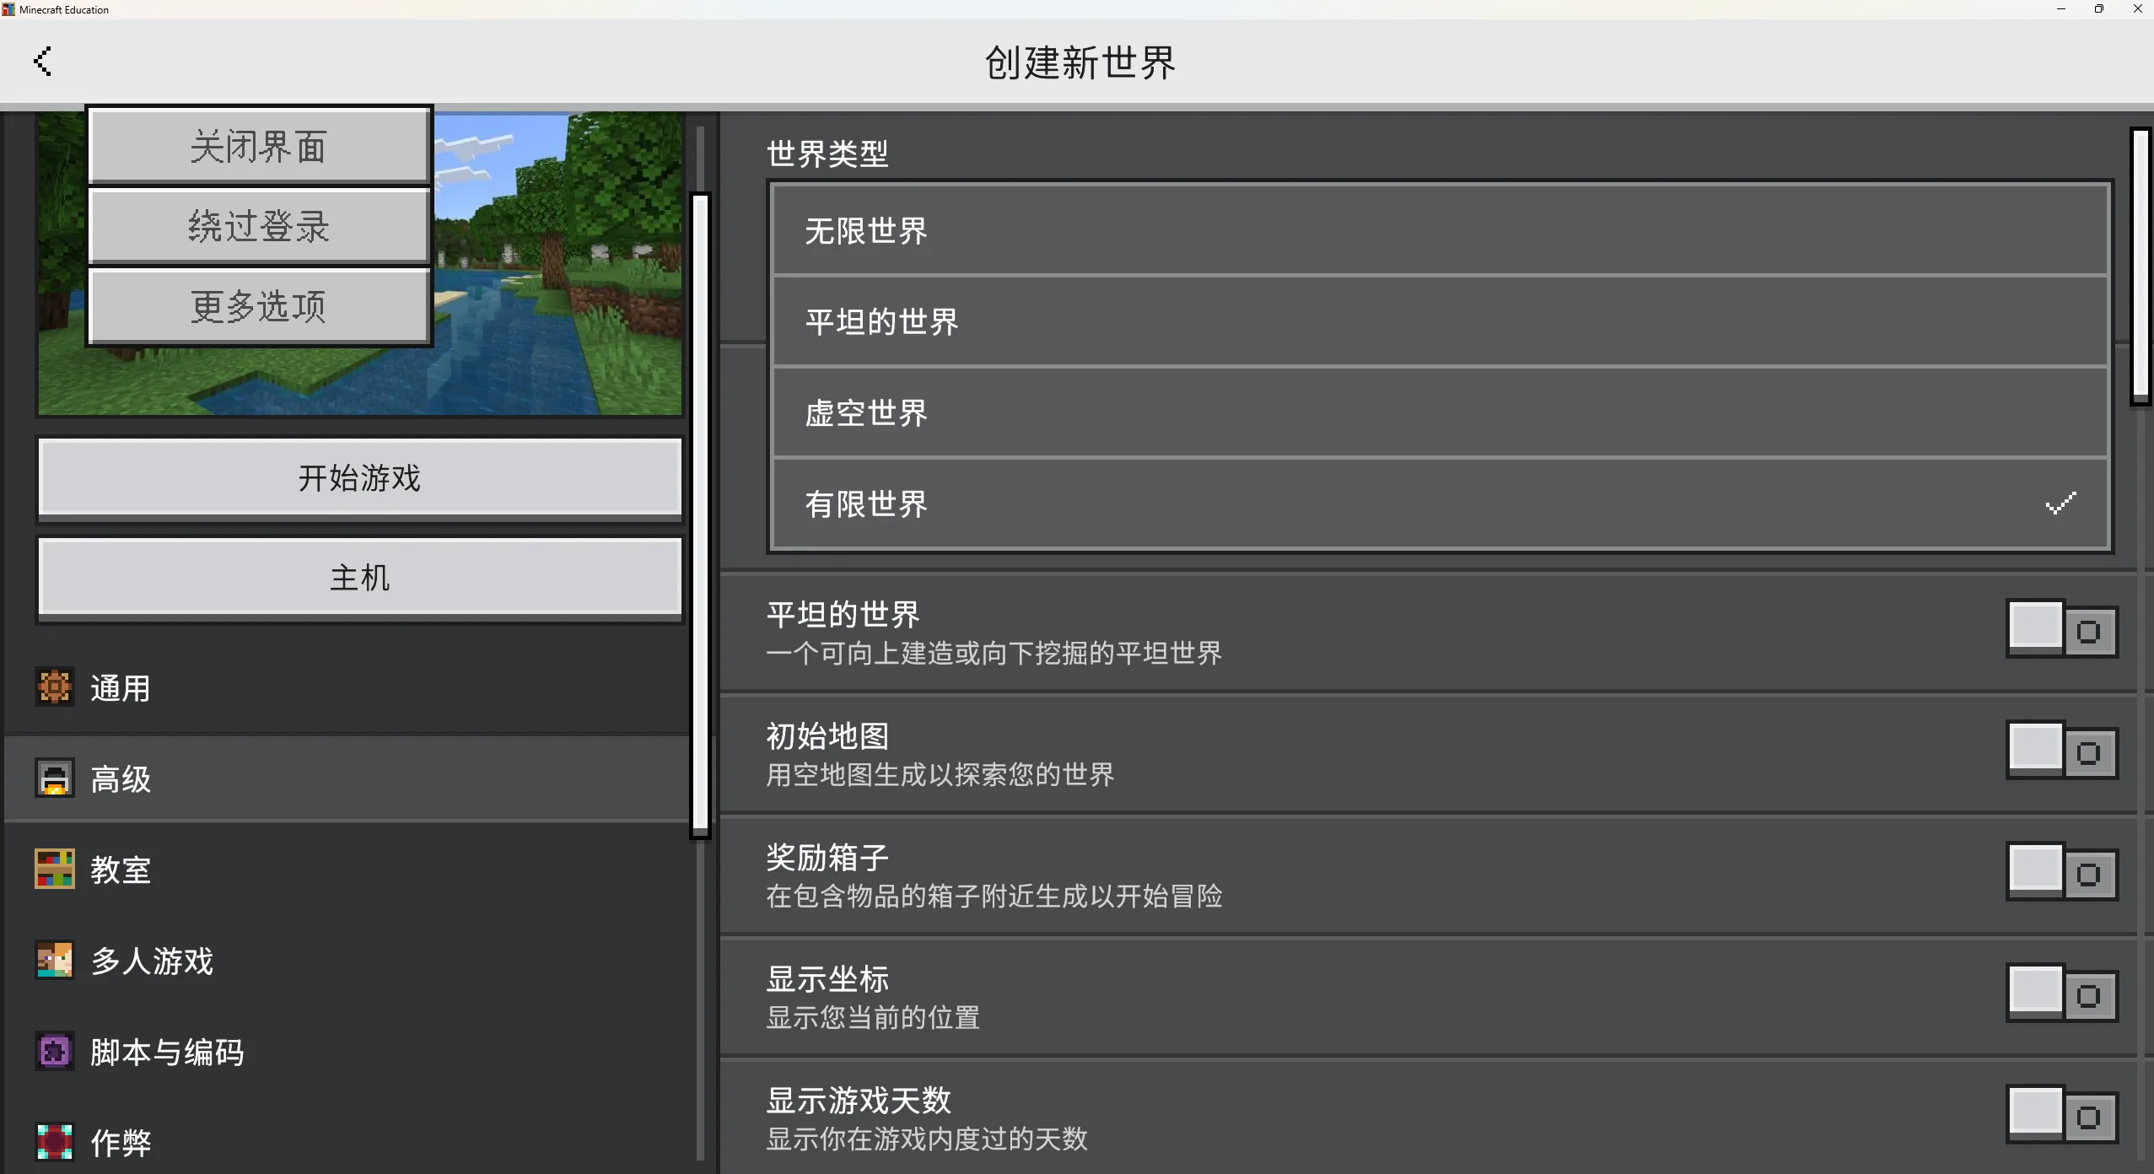Click the red block icon next to 作弊
2154x1174 pixels.
55,1143
